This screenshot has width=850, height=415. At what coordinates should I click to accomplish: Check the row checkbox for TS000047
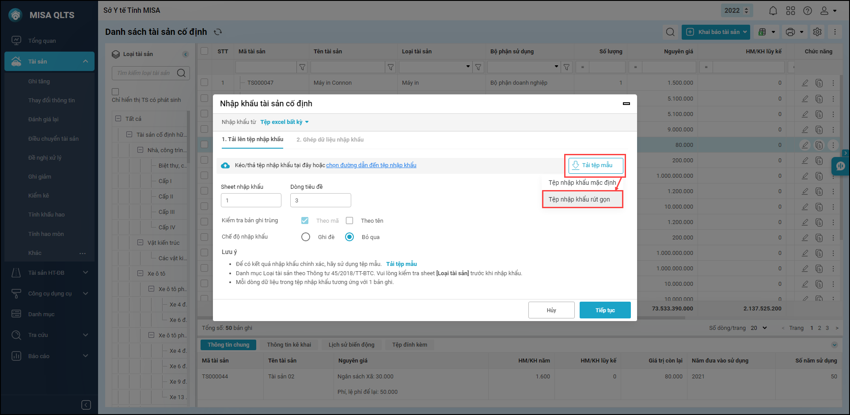pos(204,82)
